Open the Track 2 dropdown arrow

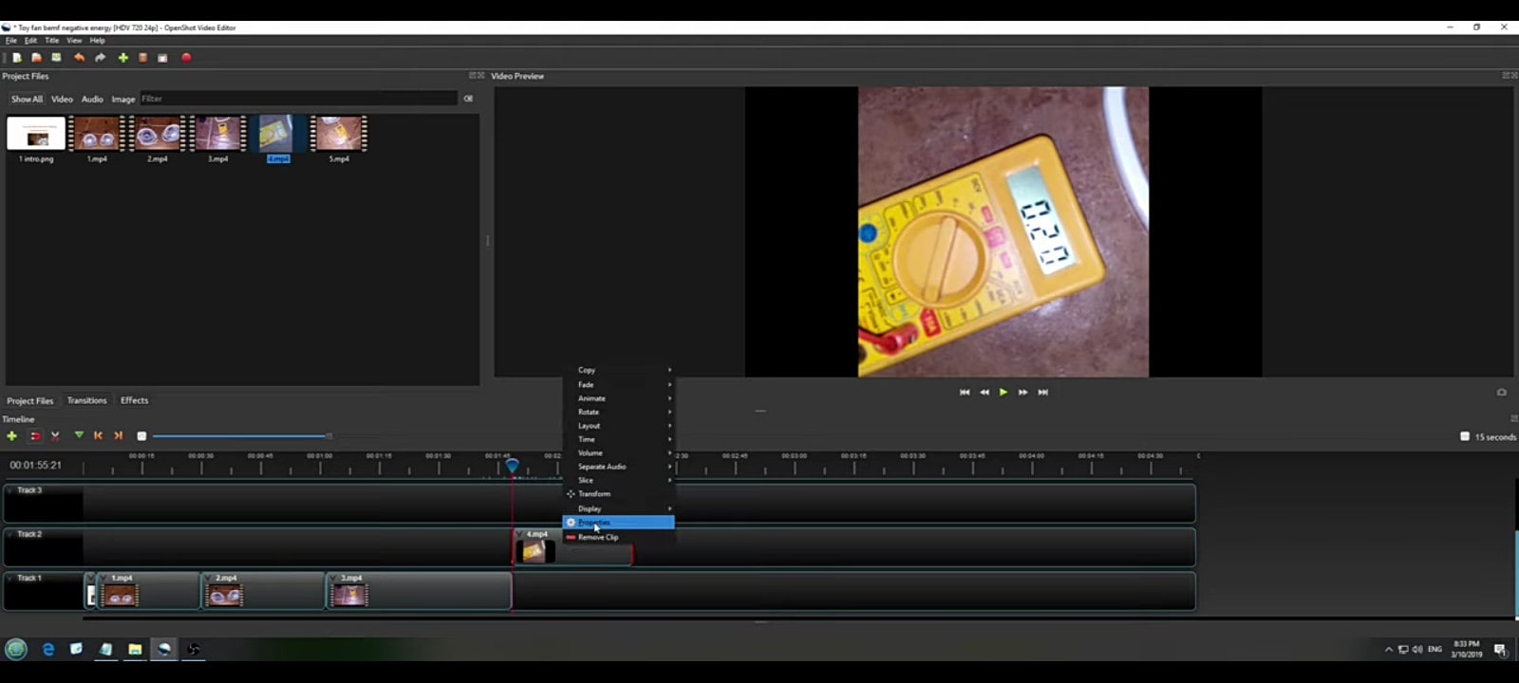click(x=9, y=534)
